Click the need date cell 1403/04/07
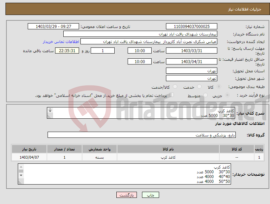270x204 pixels. [x=29, y=157]
